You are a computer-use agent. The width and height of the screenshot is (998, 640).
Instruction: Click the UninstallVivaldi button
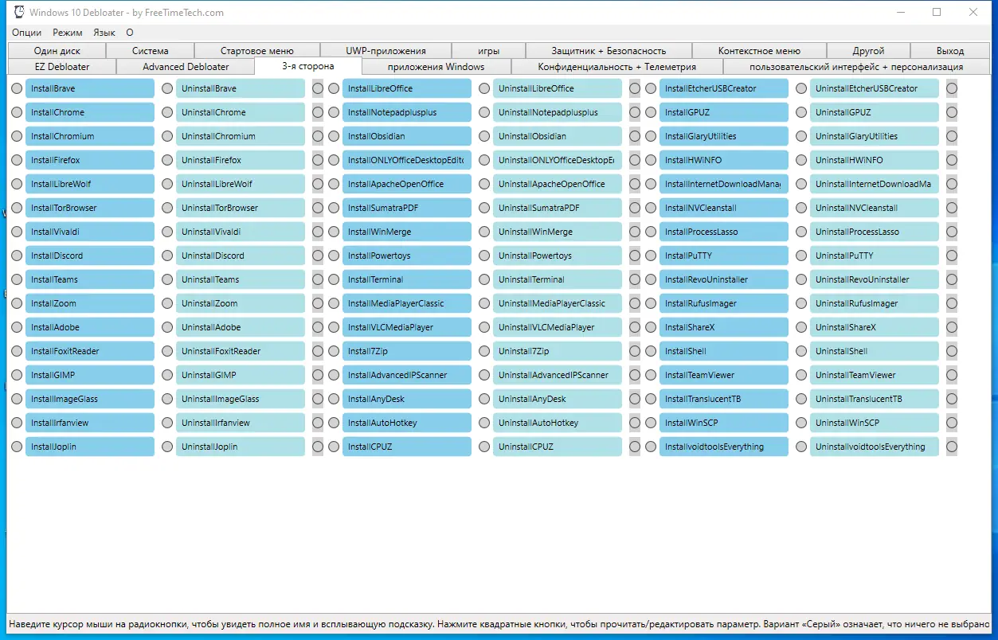[x=241, y=232]
